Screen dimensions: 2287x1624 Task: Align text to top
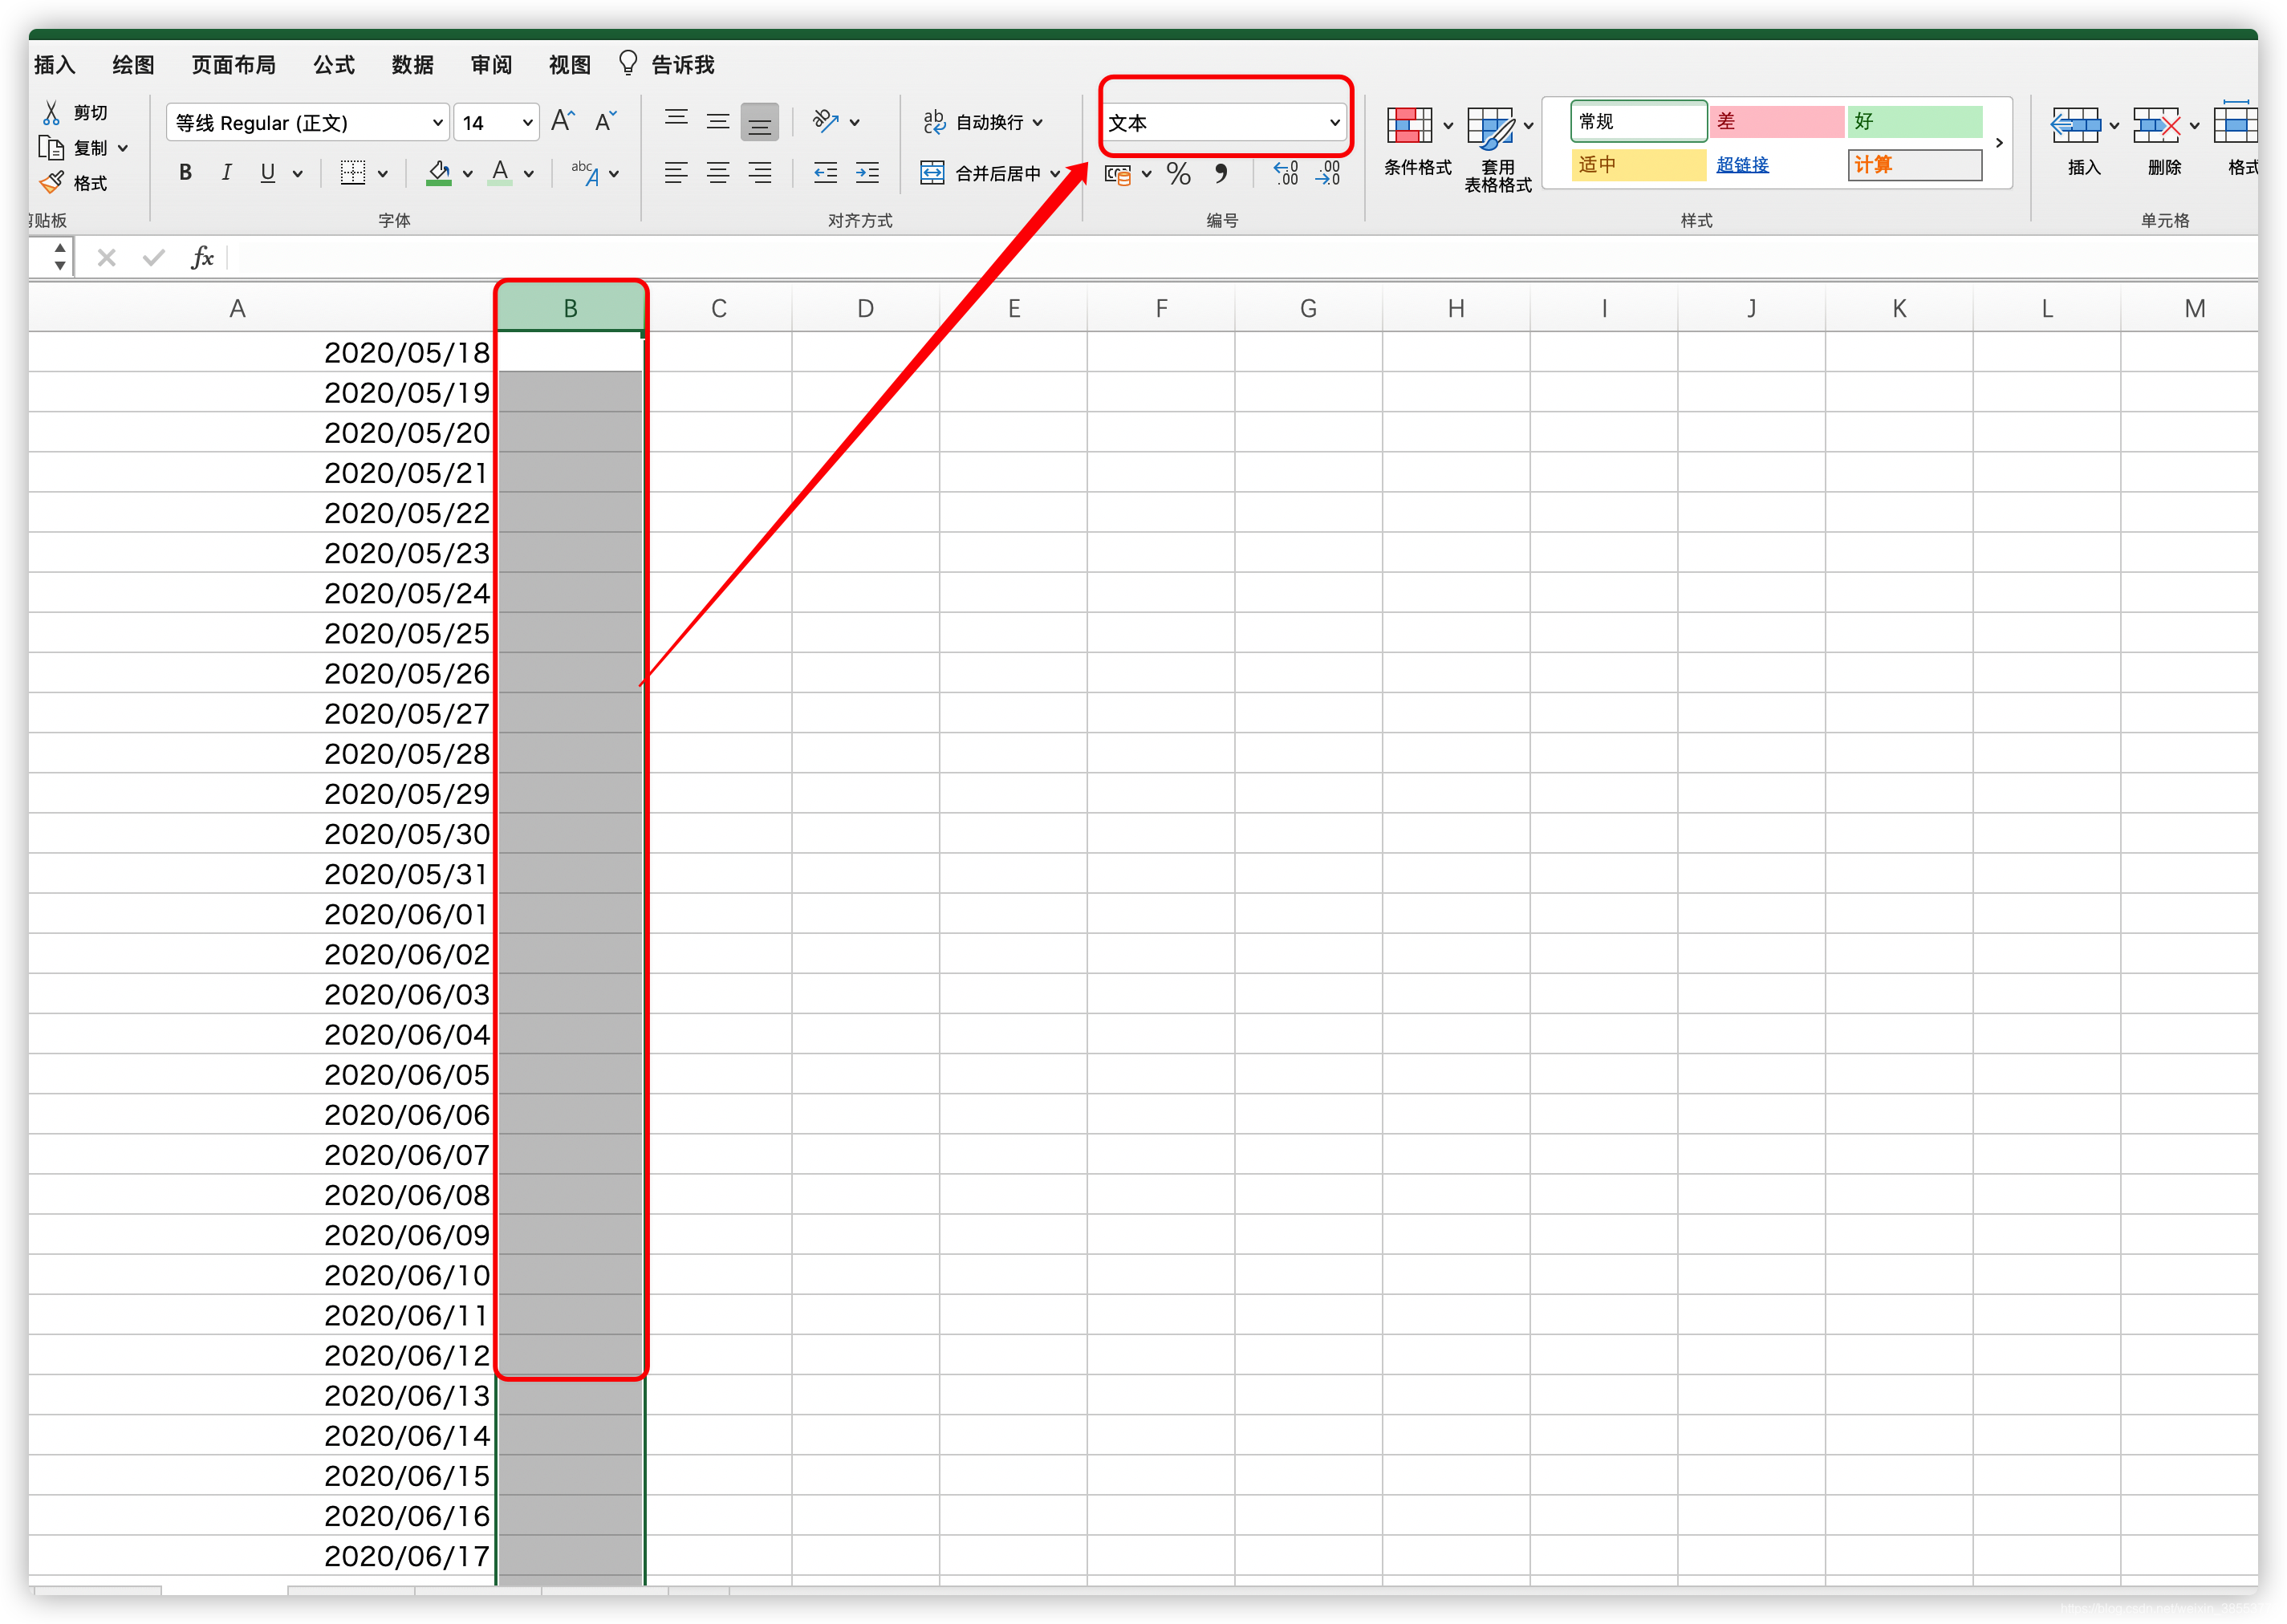(676, 122)
